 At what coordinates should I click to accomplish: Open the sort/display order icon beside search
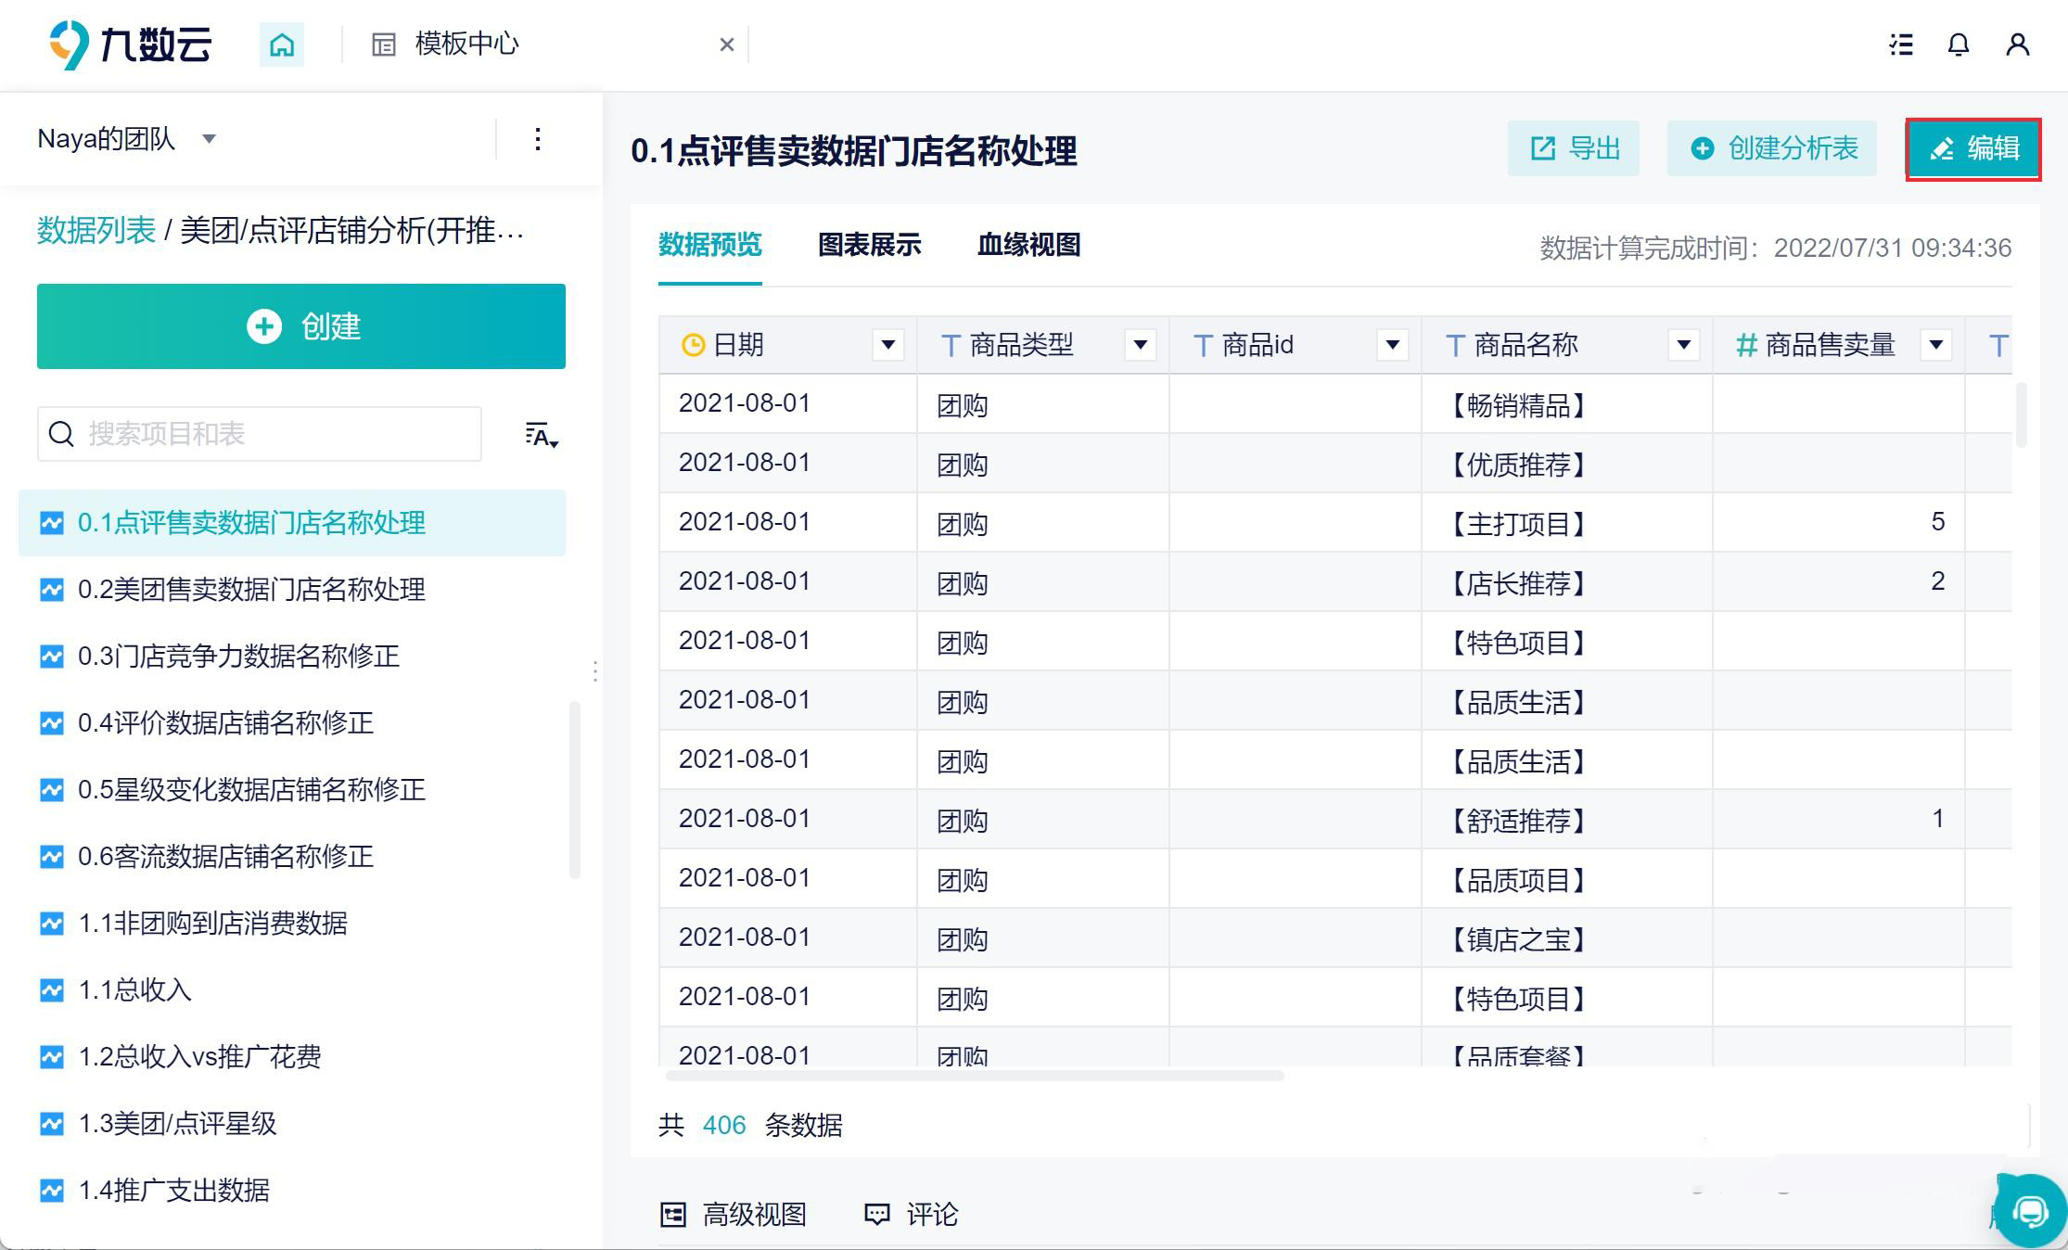[539, 435]
